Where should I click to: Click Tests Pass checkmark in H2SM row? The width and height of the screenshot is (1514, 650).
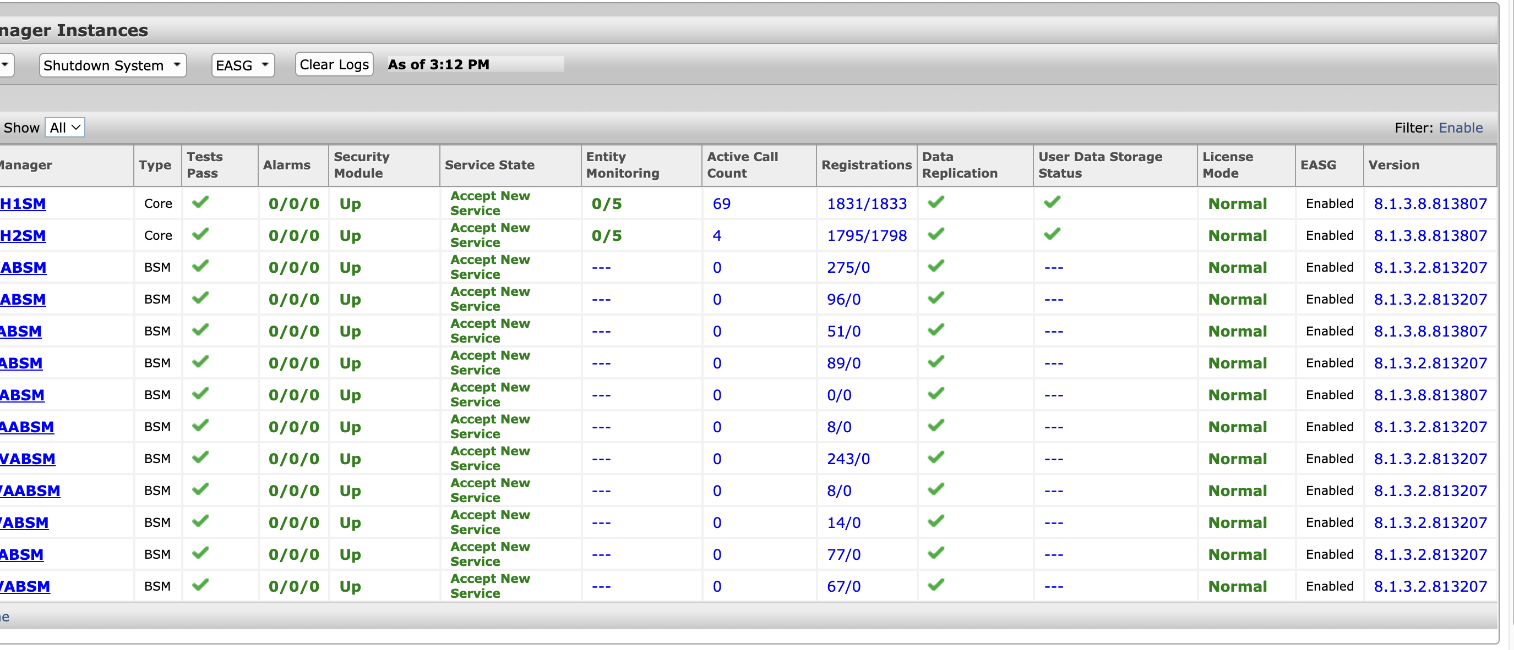tap(200, 234)
